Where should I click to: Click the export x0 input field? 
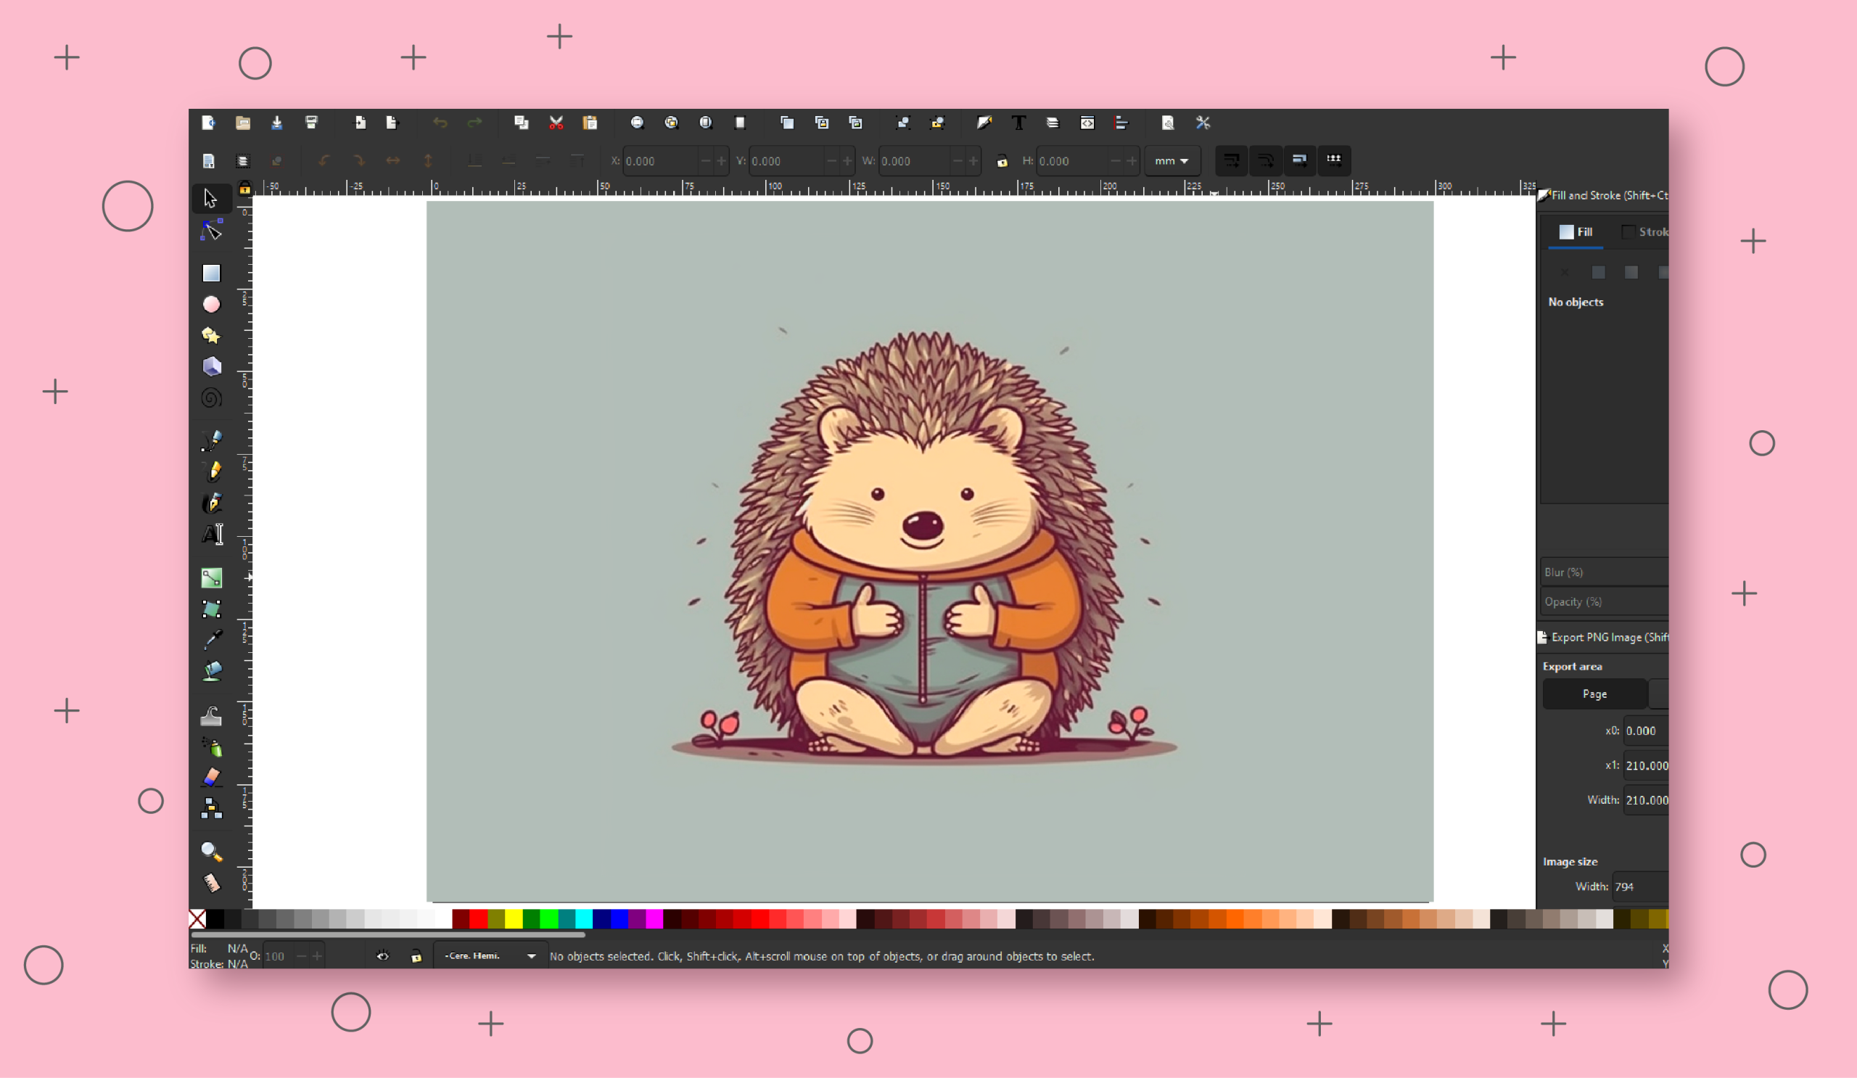pyautogui.click(x=1644, y=731)
